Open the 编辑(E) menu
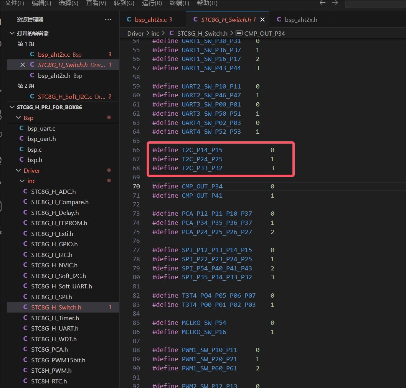The height and width of the screenshot is (388, 406). click(x=41, y=3)
